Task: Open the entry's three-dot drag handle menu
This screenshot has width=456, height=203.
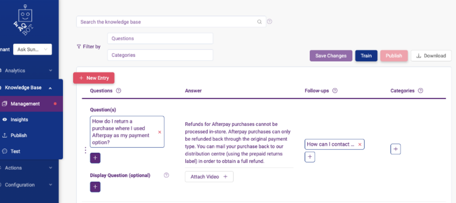Action: coord(85,150)
